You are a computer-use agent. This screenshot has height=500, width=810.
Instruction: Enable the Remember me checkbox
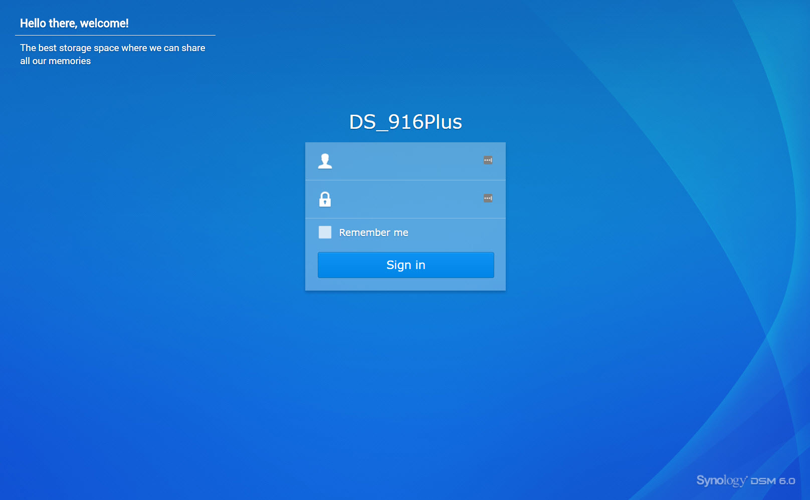tap(325, 232)
